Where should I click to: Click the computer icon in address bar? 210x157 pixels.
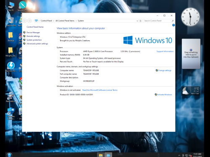pos(36,21)
